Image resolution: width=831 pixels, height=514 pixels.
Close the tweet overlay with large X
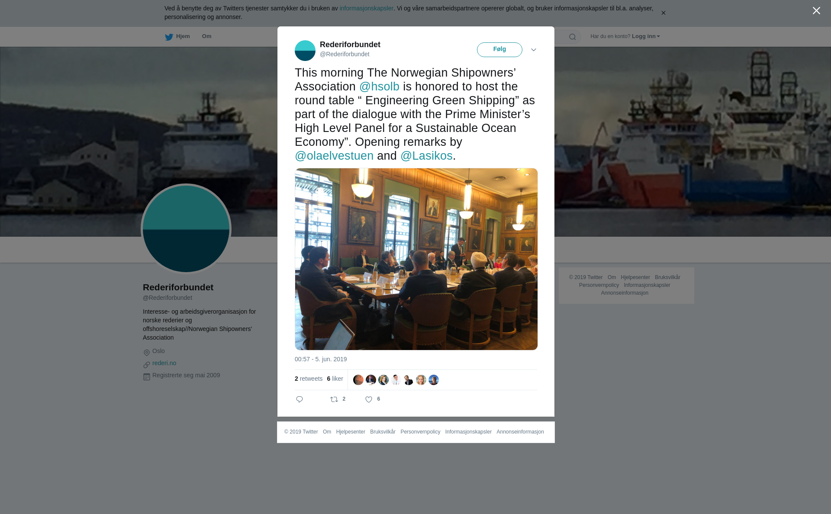point(816,11)
